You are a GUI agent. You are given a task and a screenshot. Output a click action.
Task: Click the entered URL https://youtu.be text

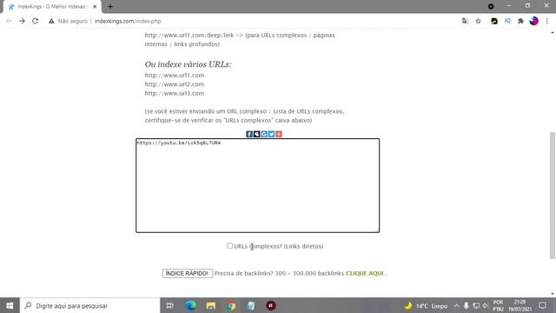[x=179, y=143]
